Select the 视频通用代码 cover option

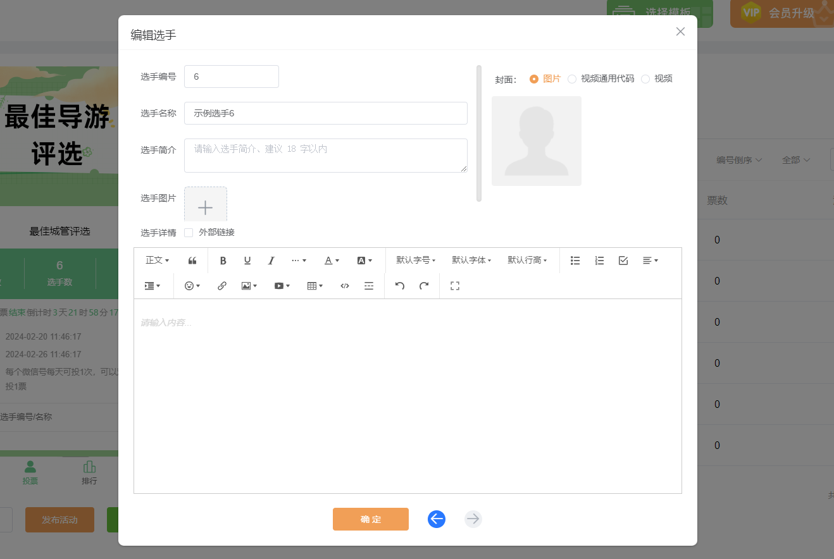tap(572, 79)
